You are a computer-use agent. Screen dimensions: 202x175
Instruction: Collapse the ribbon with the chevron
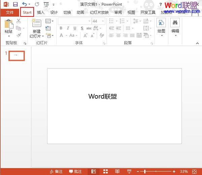197,43
